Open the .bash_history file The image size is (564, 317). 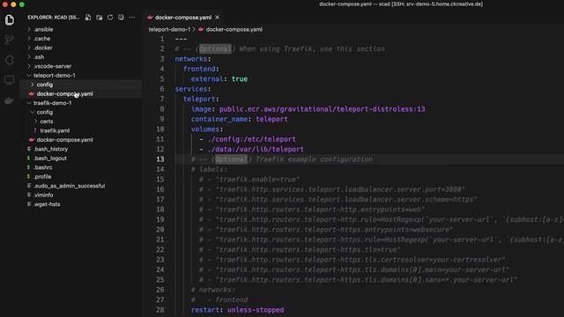click(51, 149)
